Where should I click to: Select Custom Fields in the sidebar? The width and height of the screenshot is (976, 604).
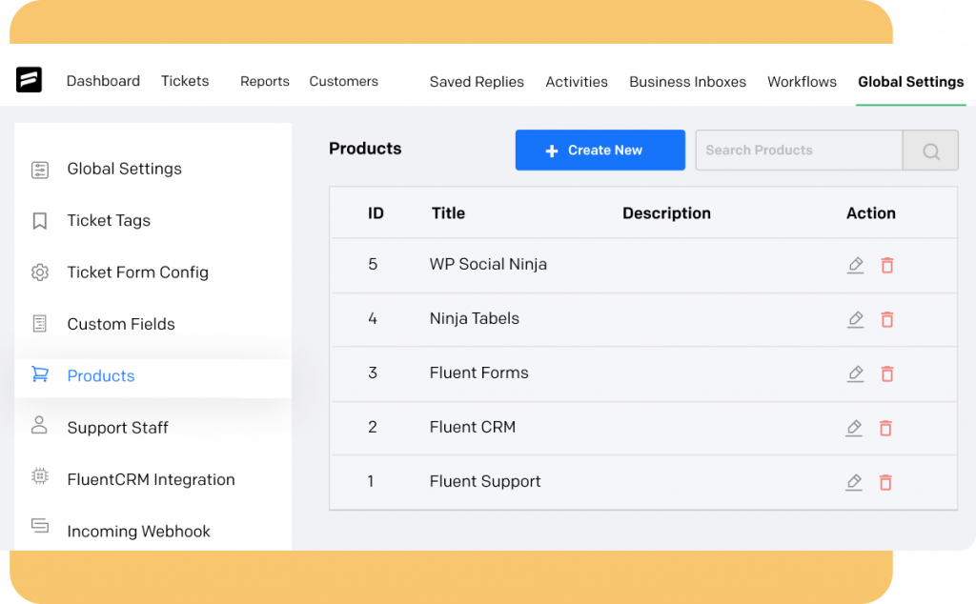(120, 324)
